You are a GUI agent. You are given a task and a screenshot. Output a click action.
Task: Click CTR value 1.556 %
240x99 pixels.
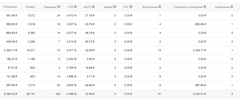[x=71, y=76]
